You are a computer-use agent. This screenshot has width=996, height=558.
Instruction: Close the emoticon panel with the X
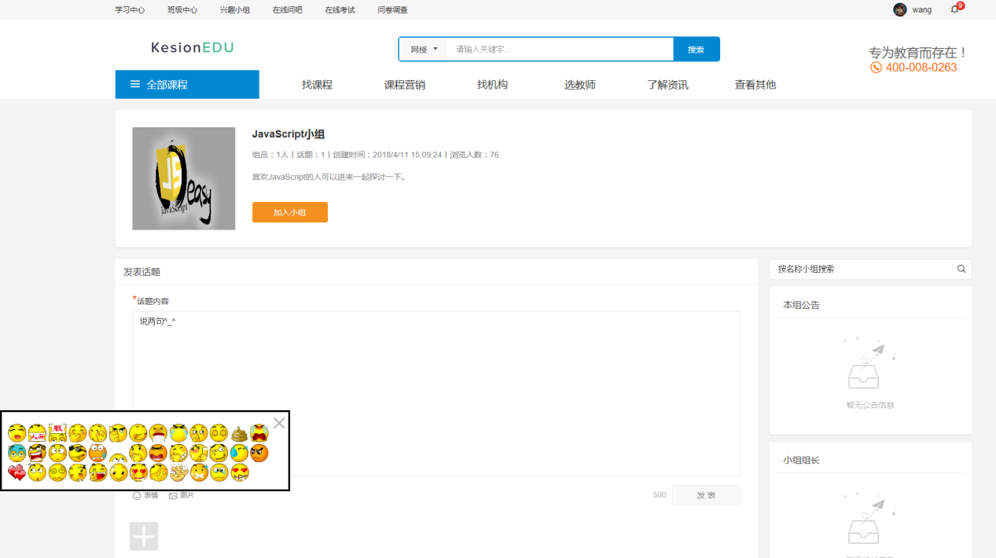279,423
